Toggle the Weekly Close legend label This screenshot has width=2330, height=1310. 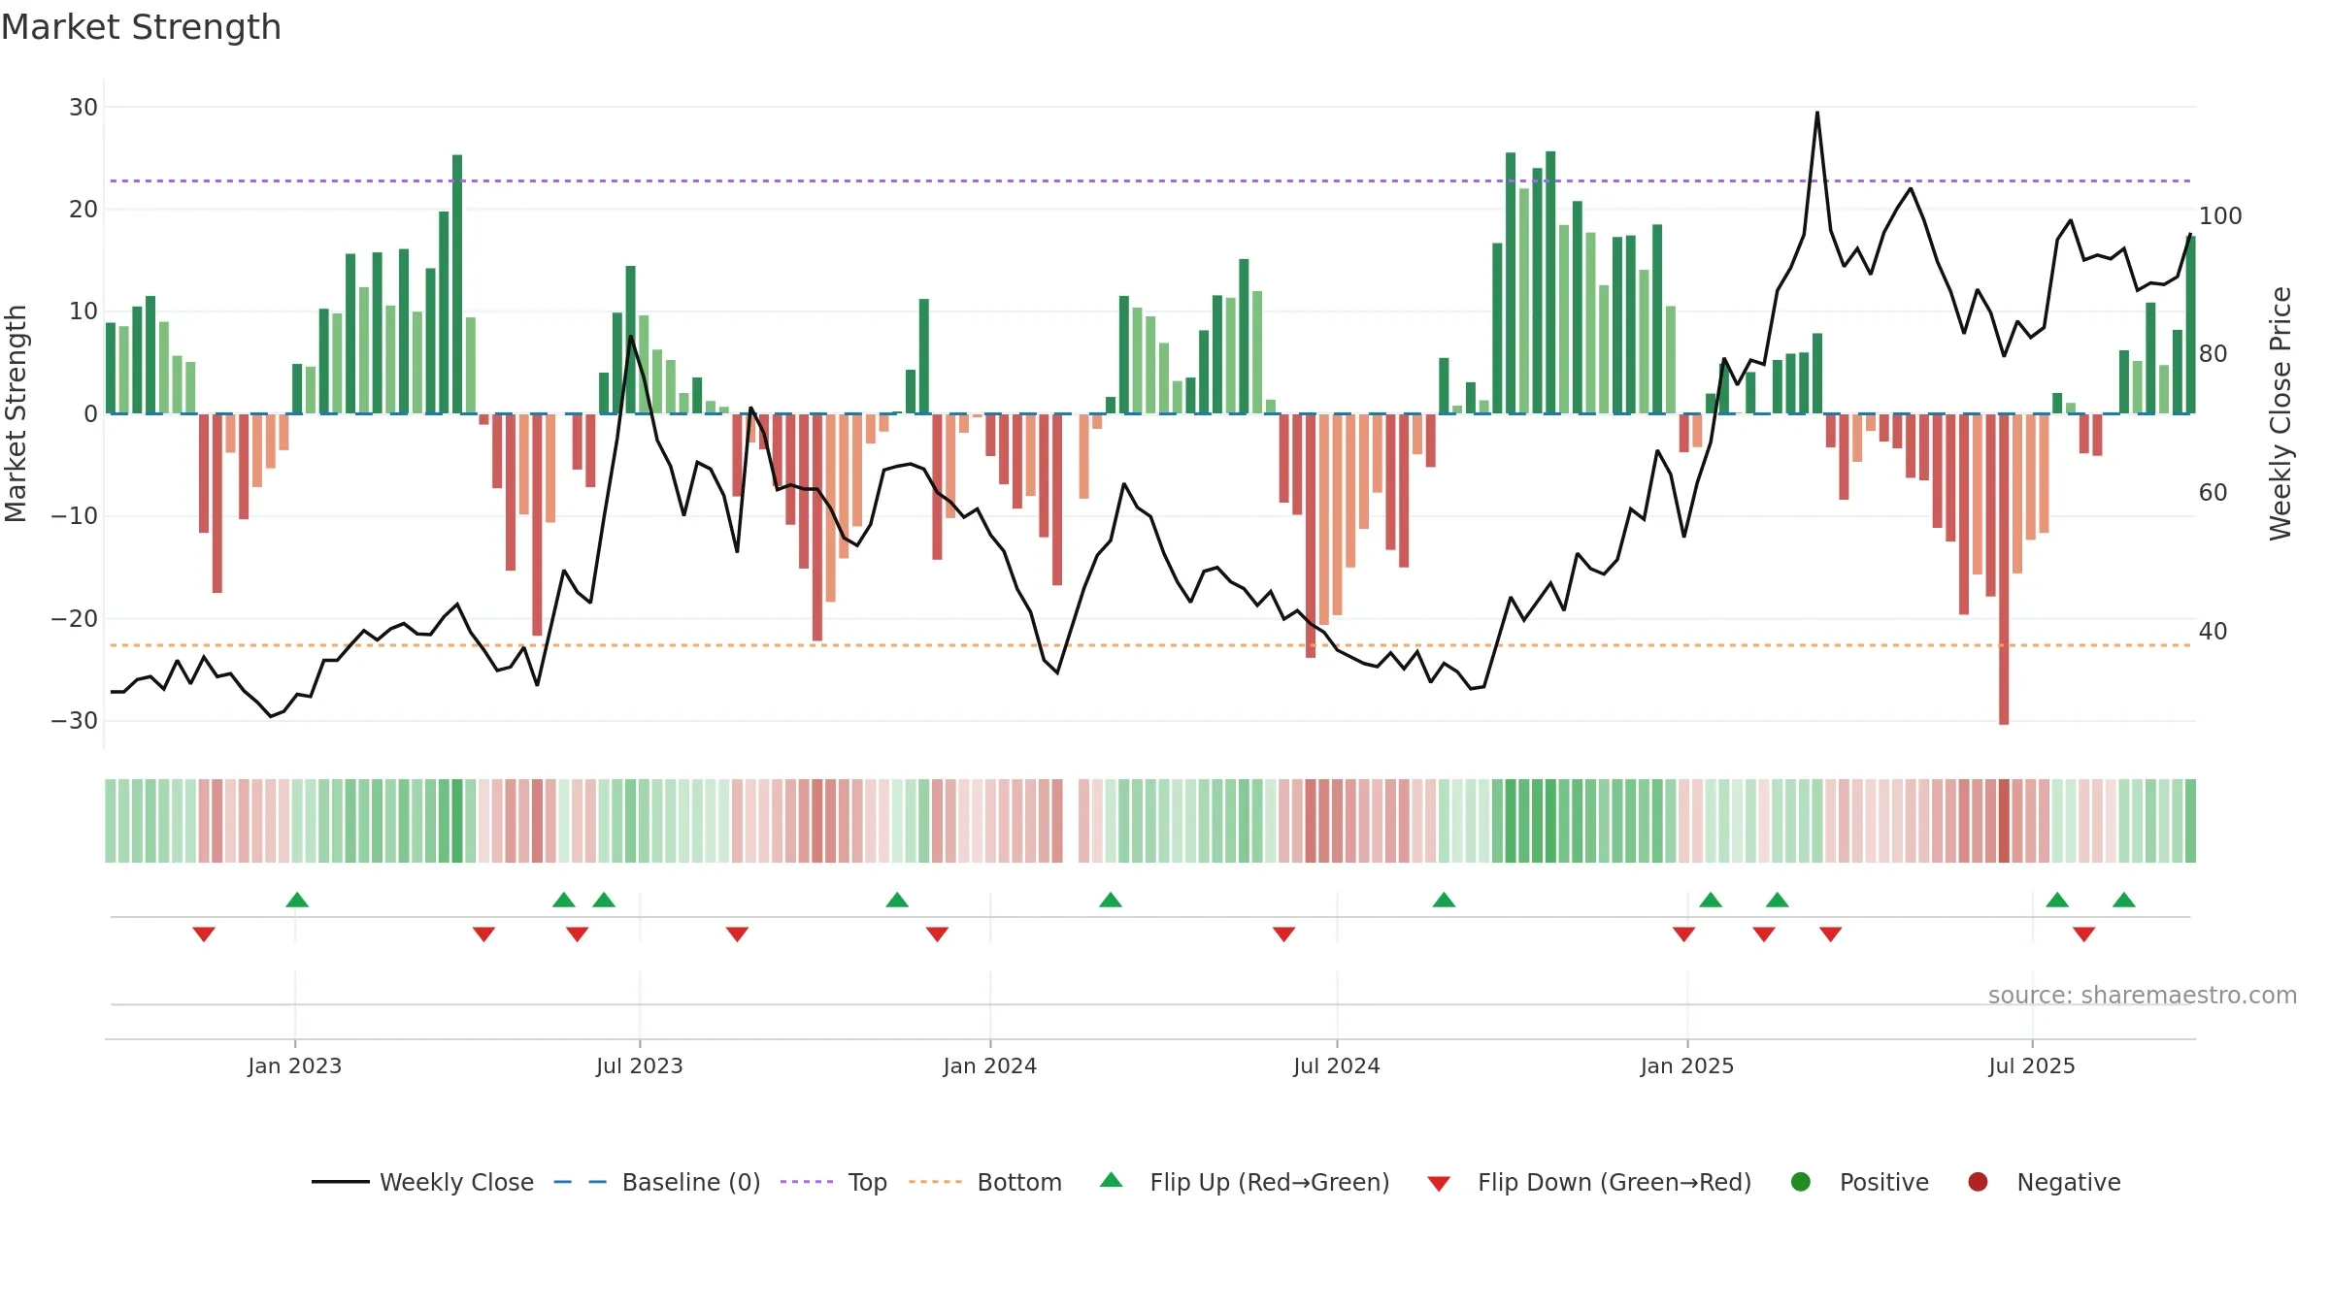(456, 1183)
